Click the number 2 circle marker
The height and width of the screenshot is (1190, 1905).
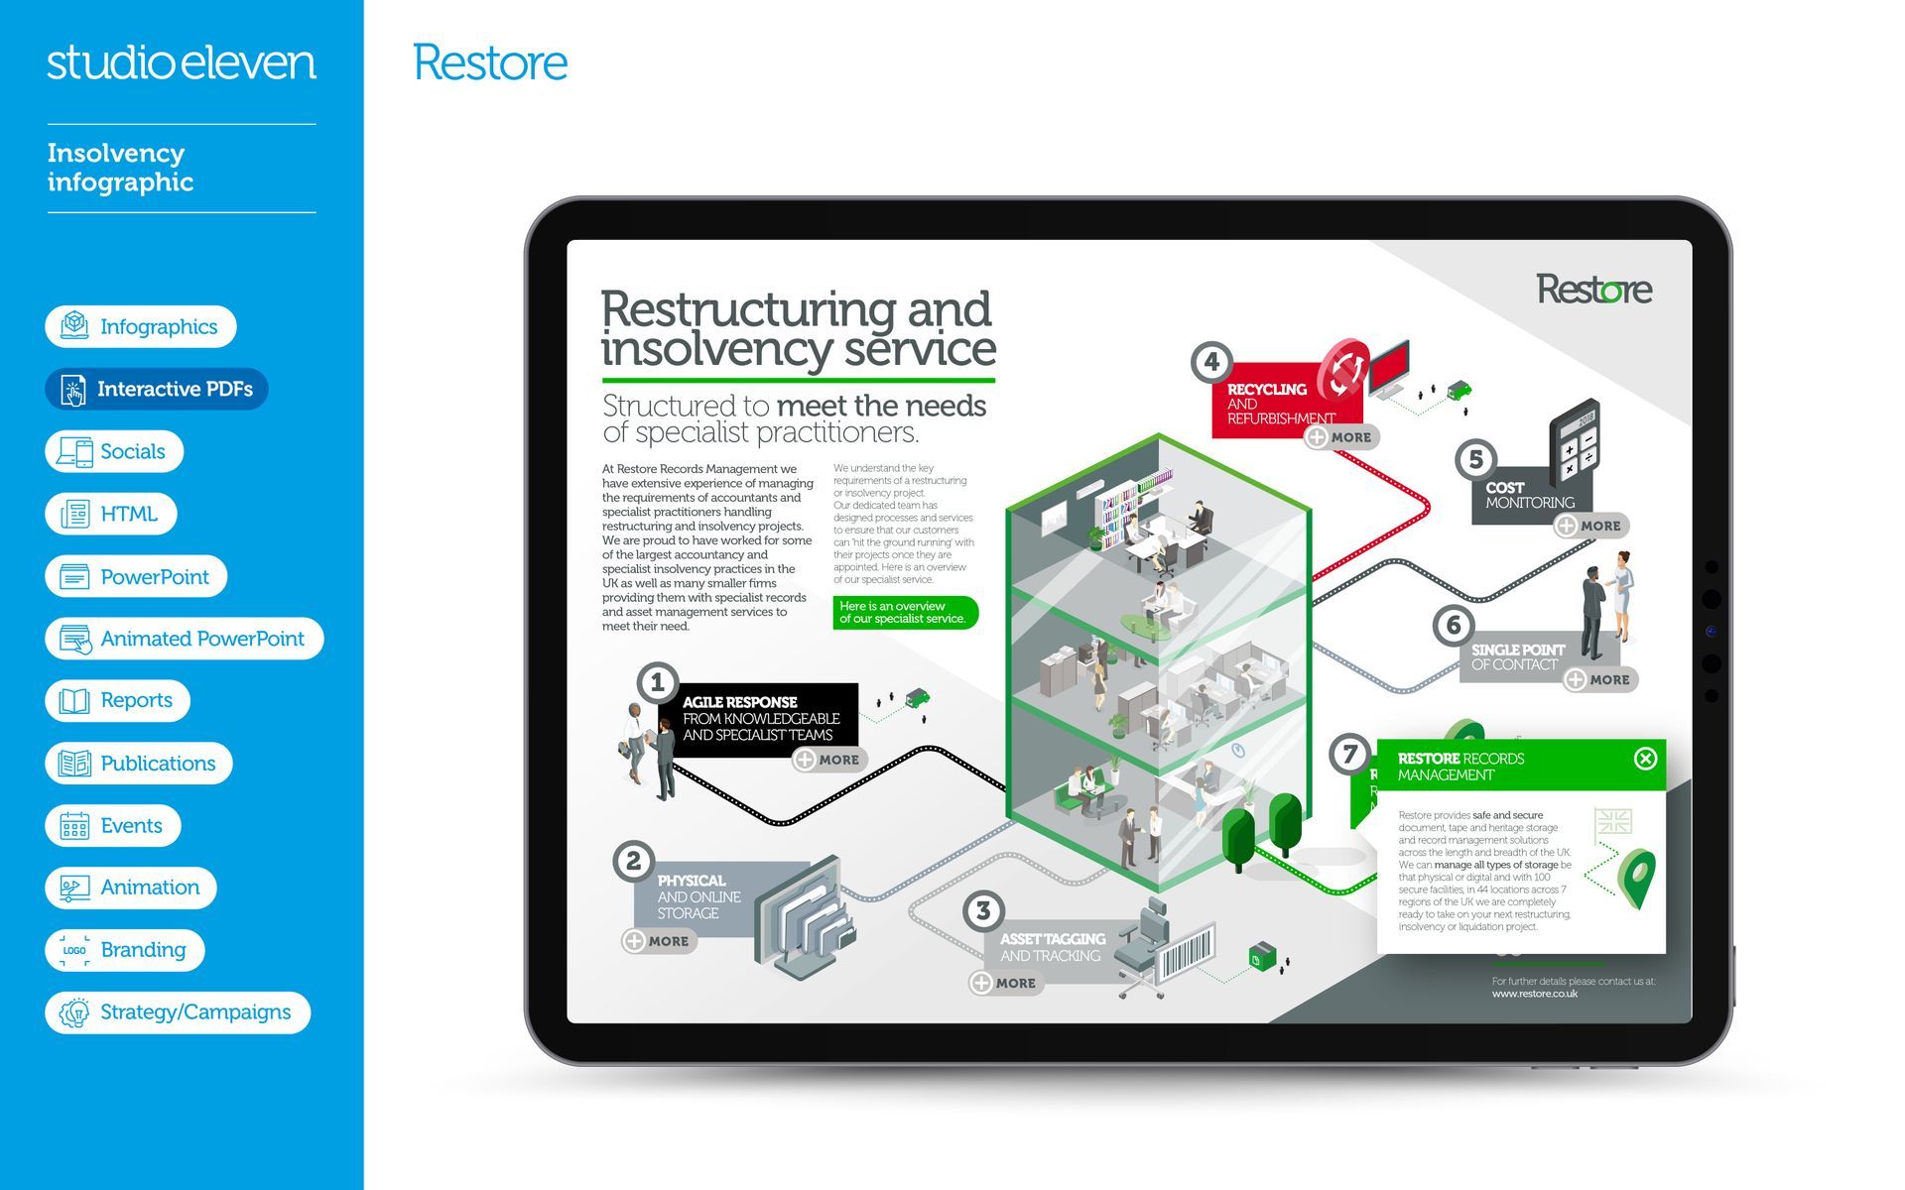[634, 861]
